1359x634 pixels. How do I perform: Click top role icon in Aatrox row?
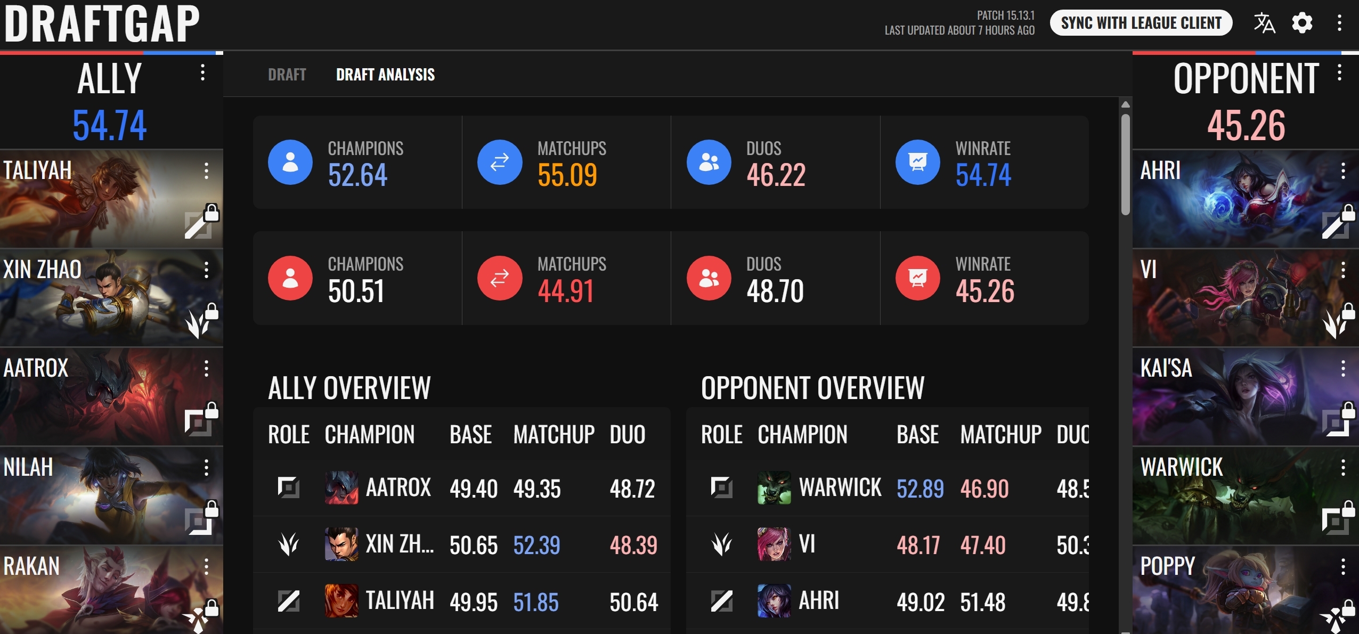click(288, 487)
